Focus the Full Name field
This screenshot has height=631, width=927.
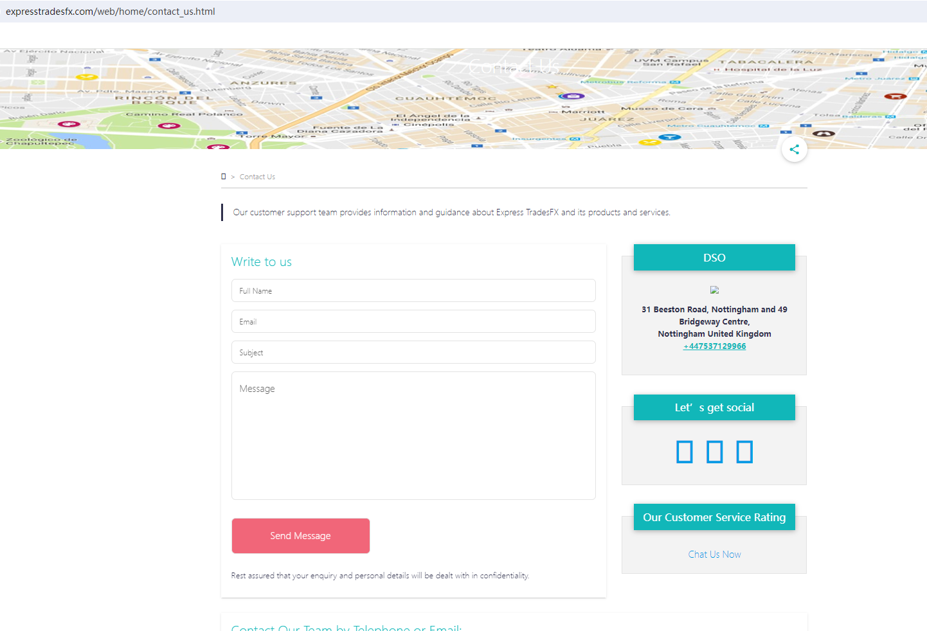pyautogui.click(x=413, y=290)
